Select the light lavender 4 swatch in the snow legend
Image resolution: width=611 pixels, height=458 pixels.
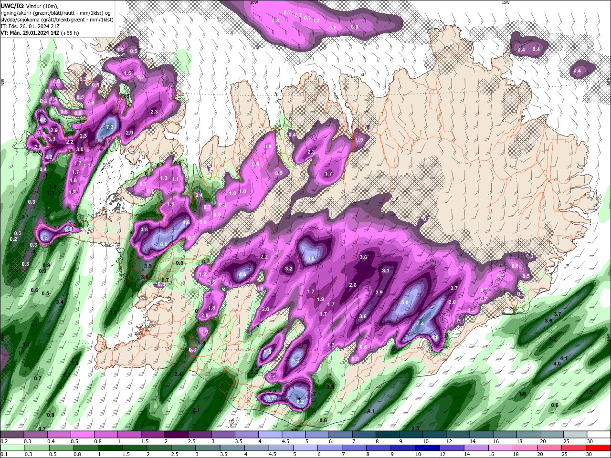(269, 435)
